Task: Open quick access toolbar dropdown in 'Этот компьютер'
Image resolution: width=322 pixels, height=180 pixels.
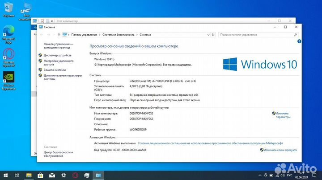Action: pos(52,21)
